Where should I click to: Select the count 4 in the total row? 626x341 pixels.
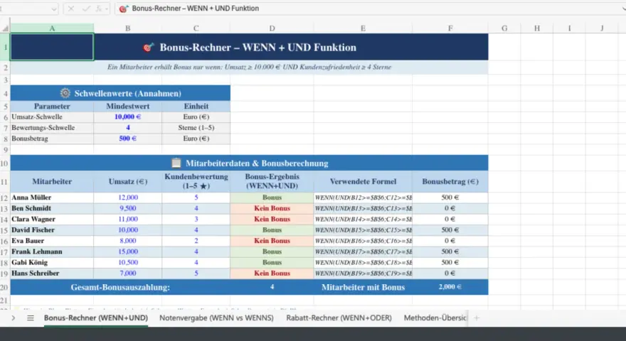pos(272,287)
